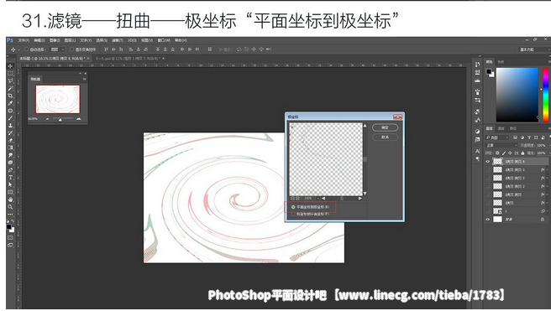The image size is (551, 311).
Task: Hide the topmost selected layer
Action: tap(488, 162)
